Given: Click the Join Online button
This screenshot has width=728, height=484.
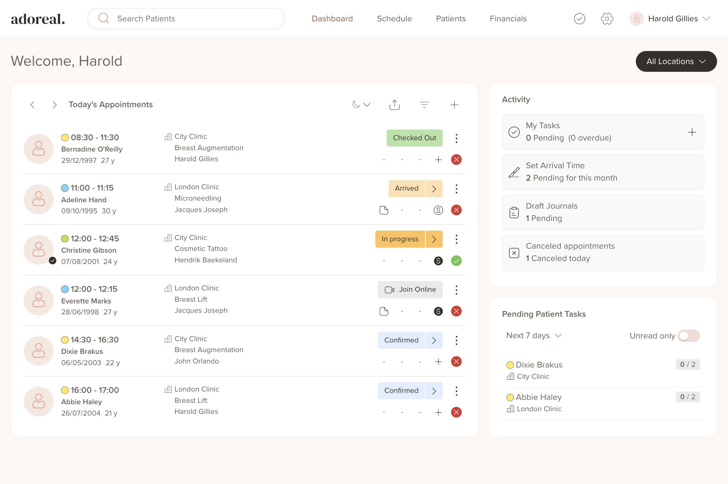Looking at the screenshot, I should tap(410, 289).
